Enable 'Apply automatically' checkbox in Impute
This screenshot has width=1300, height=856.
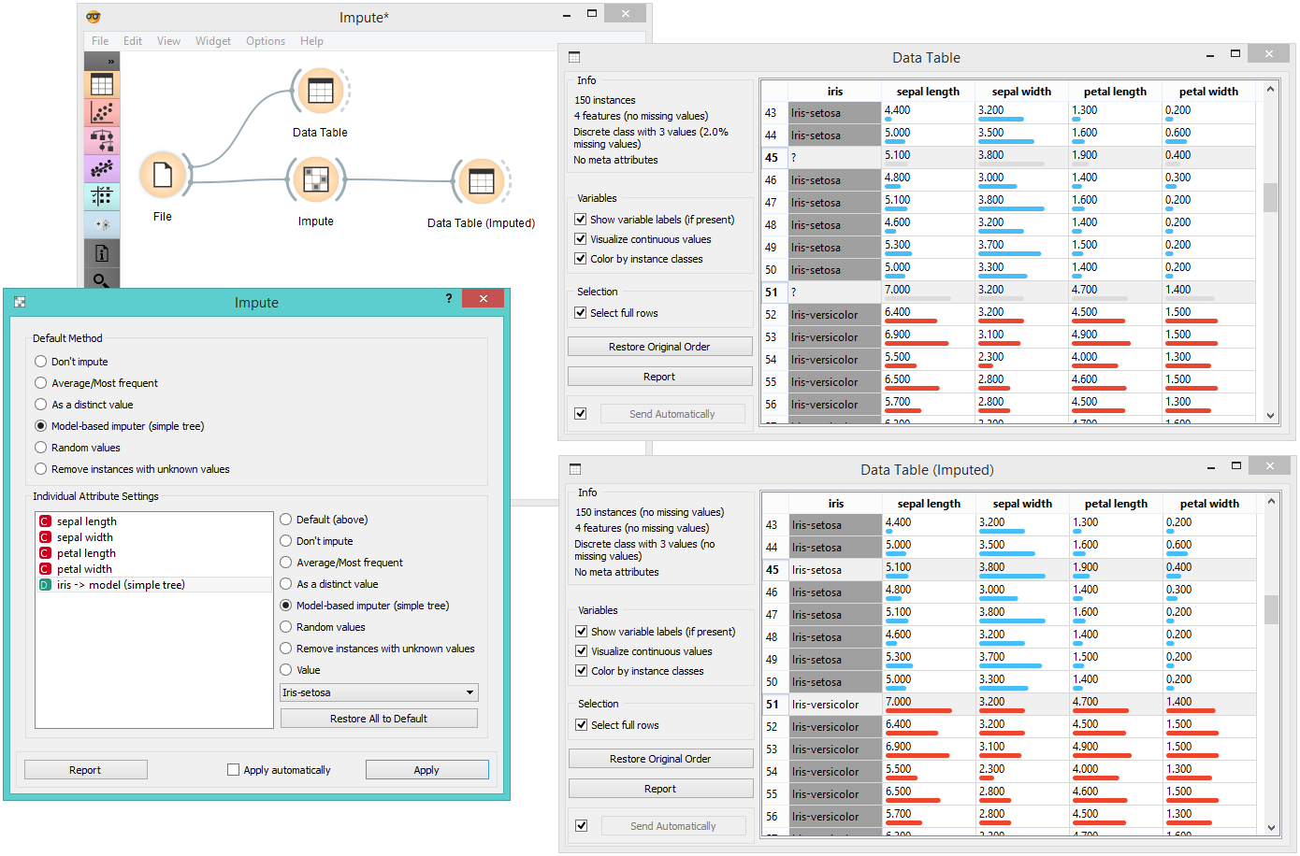(x=234, y=770)
